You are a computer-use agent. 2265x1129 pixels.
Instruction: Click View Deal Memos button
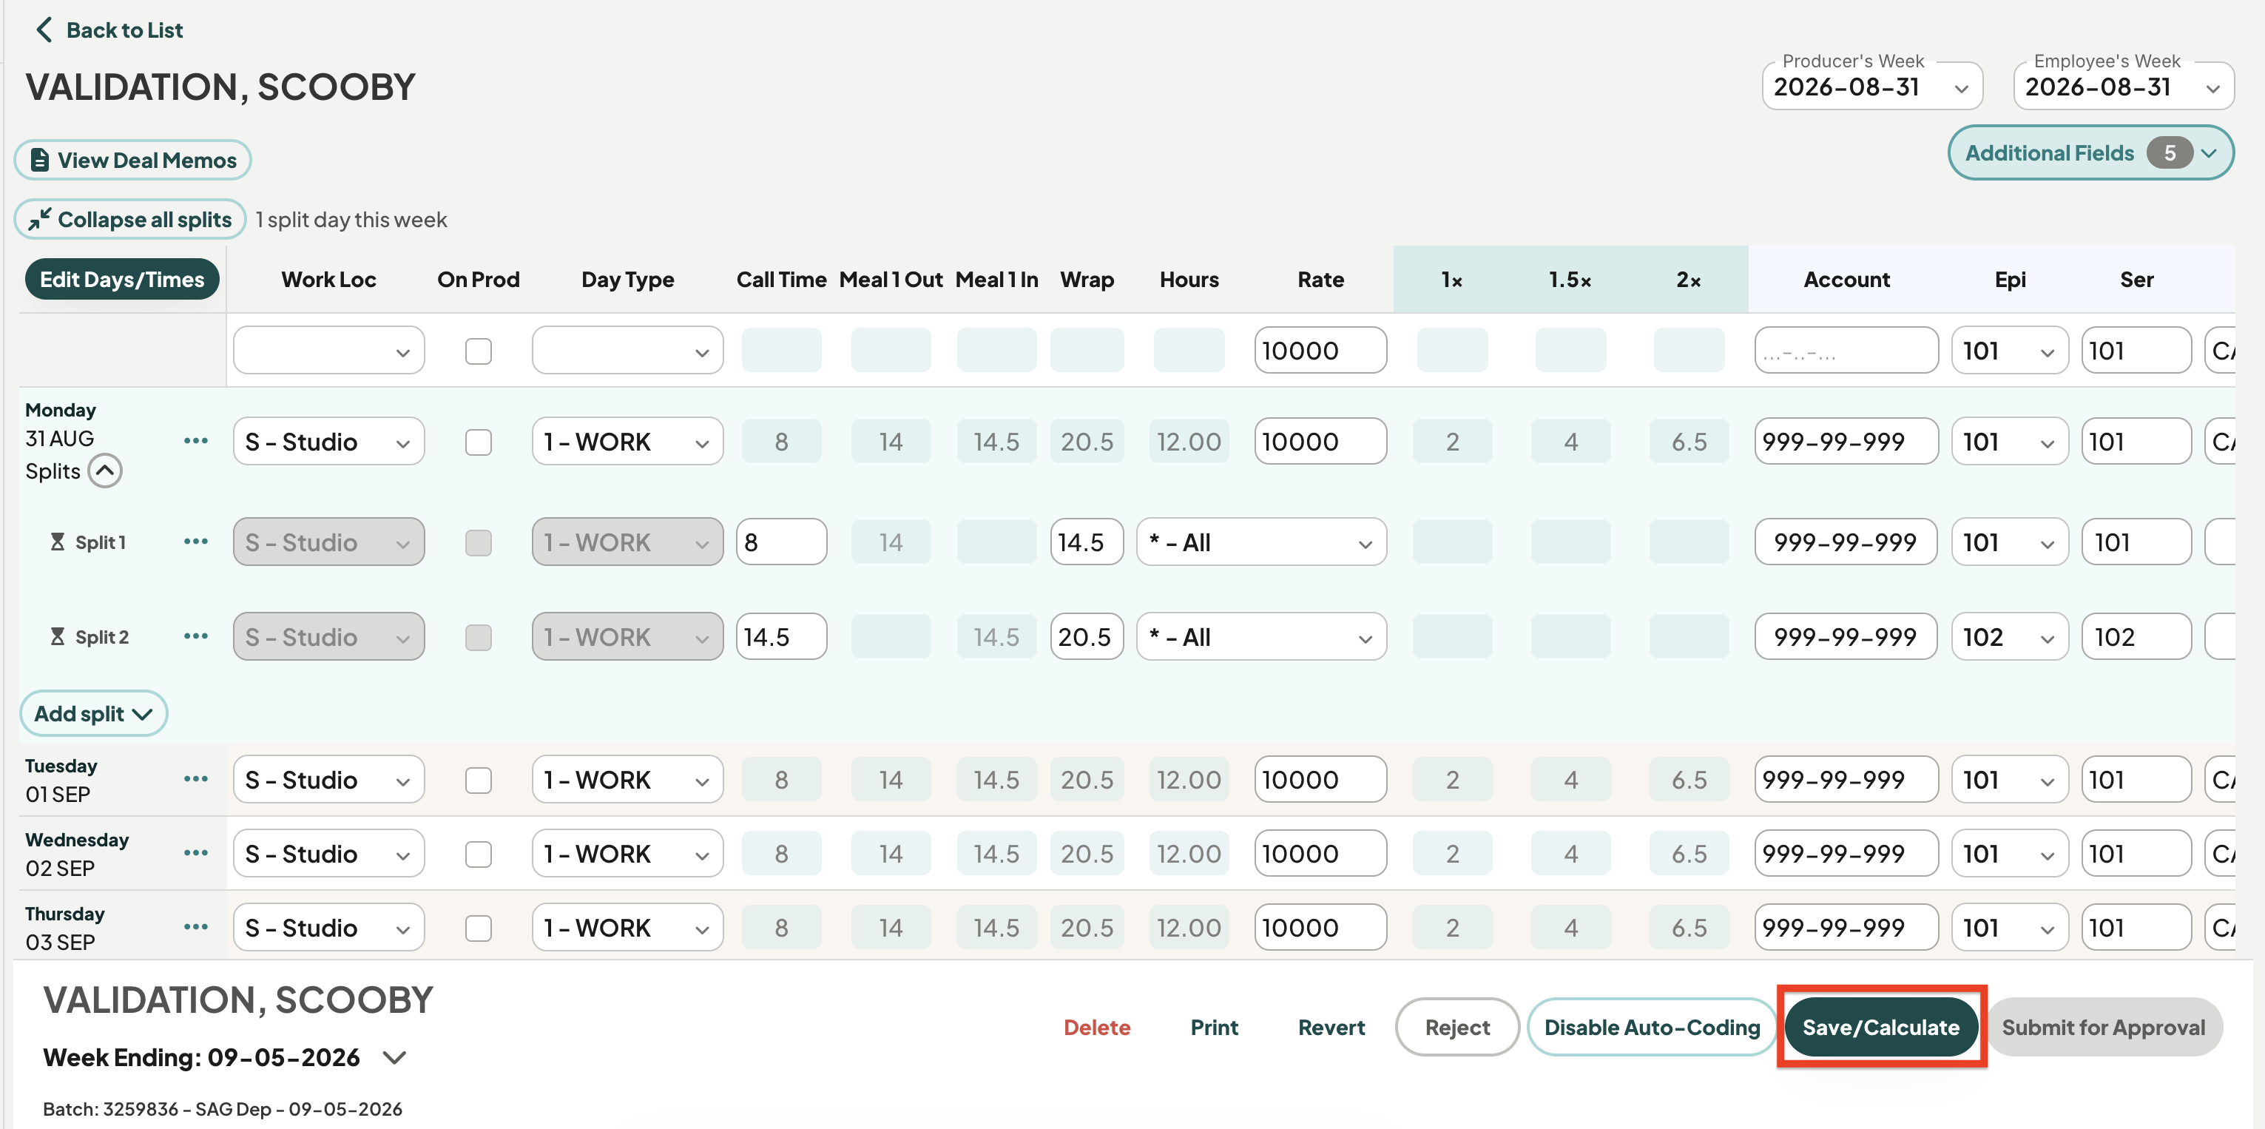click(132, 160)
